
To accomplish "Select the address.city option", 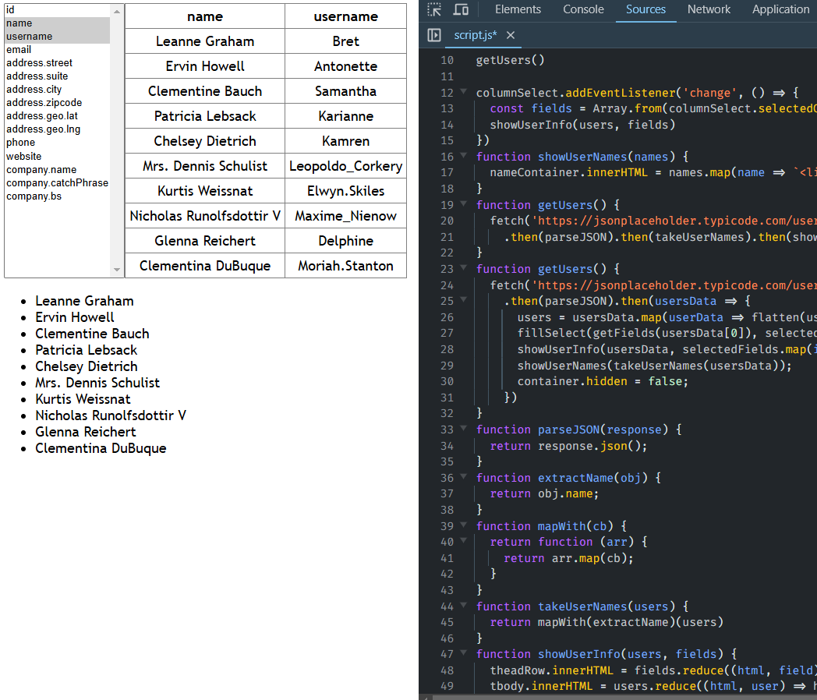I will (58, 90).
